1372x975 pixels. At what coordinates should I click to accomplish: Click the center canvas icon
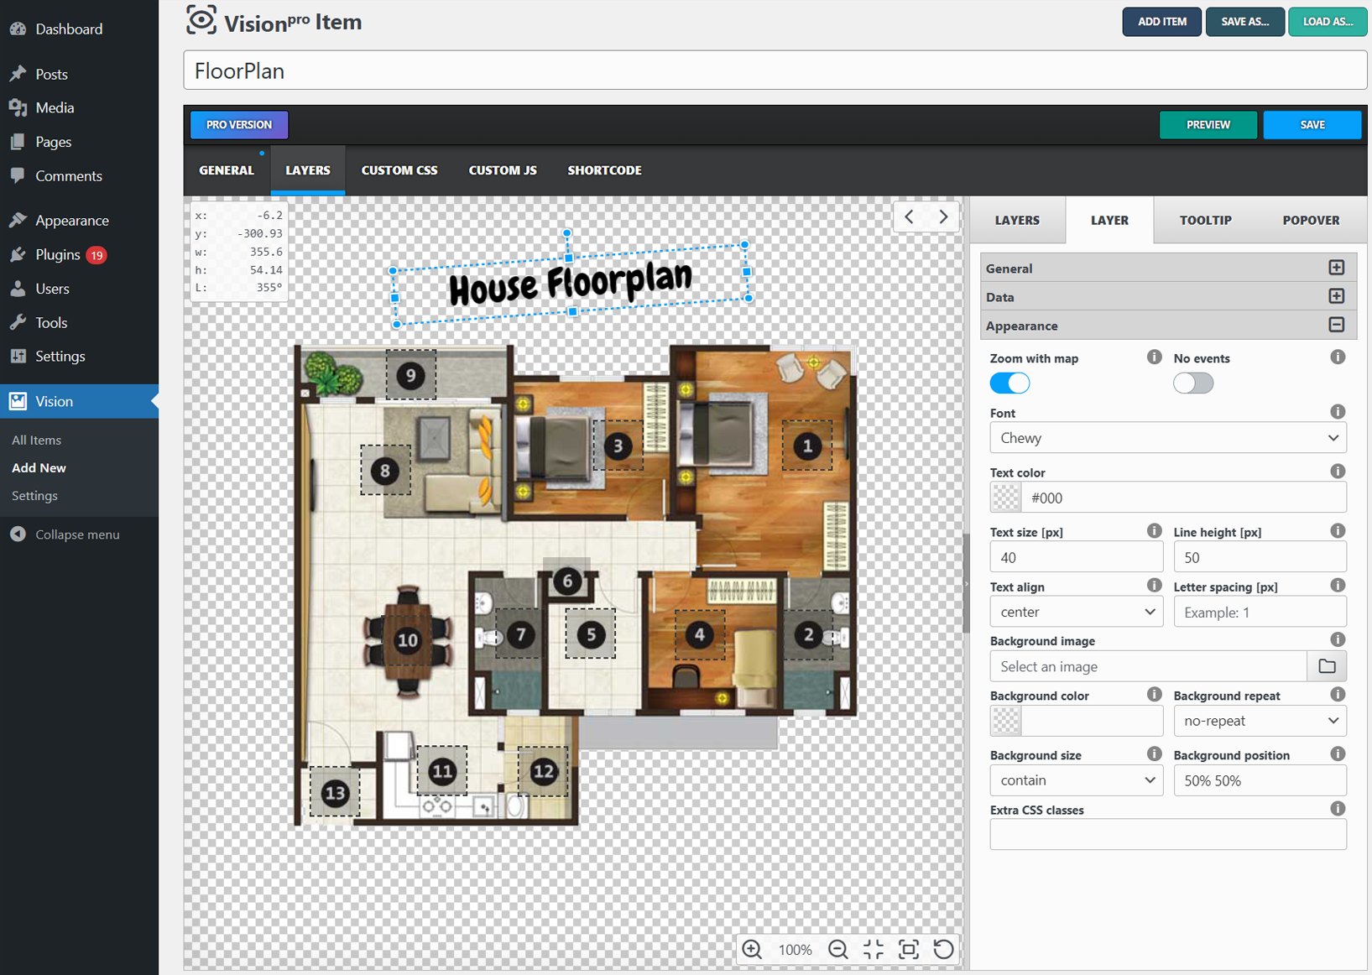click(x=874, y=949)
